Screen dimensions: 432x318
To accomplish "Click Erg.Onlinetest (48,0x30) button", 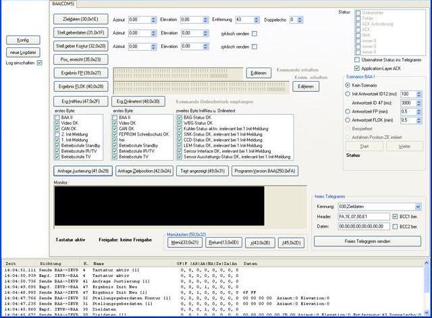I will (x=138, y=101).
